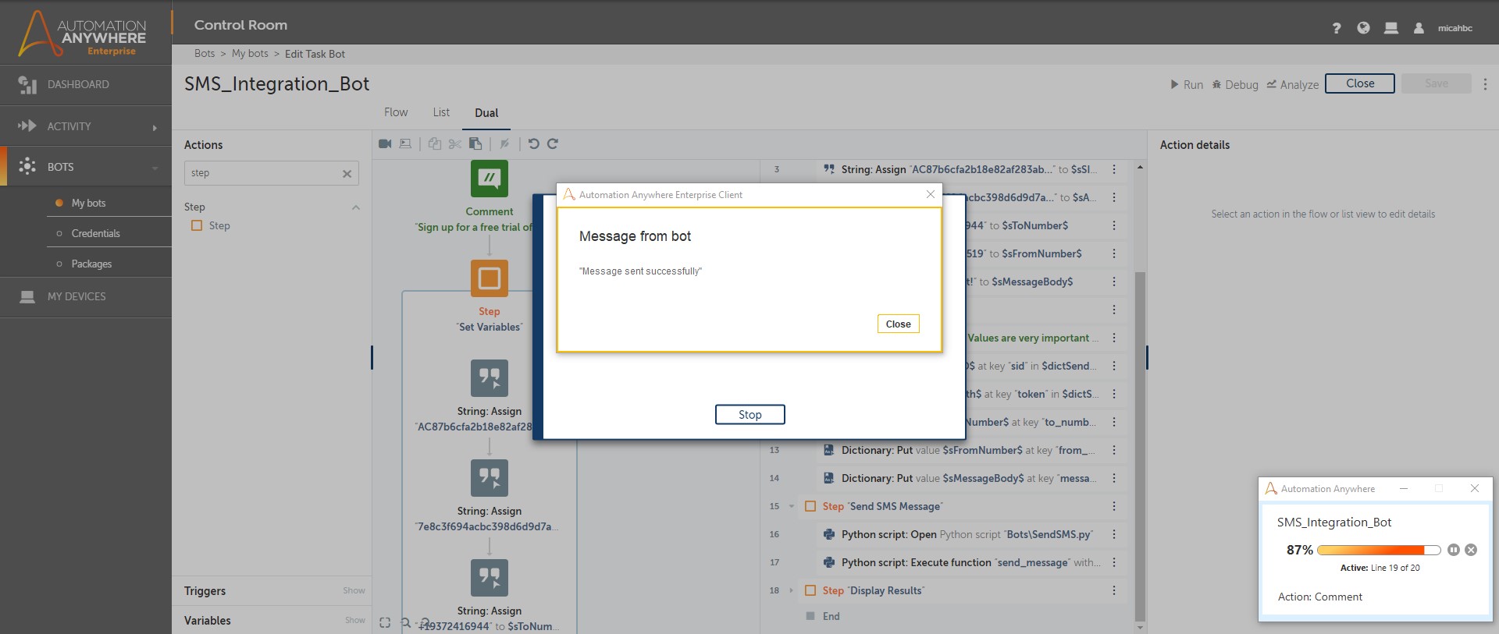Pause the bot from the progress window

click(x=1454, y=550)
